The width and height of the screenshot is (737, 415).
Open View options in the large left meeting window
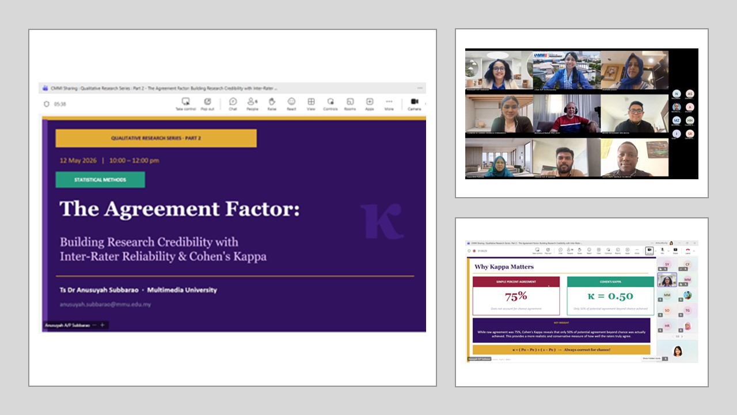[x=311, y=104]
